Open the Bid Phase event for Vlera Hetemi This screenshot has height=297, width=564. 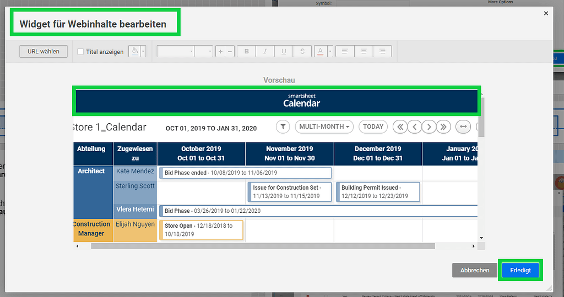click(318, 211)
